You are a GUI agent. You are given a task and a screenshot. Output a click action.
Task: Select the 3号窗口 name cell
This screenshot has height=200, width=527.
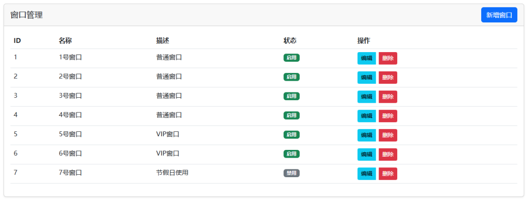(x=70, y=96)
